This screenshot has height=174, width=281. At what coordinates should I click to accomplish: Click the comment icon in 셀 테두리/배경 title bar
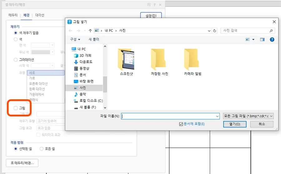tap(149, 5)
